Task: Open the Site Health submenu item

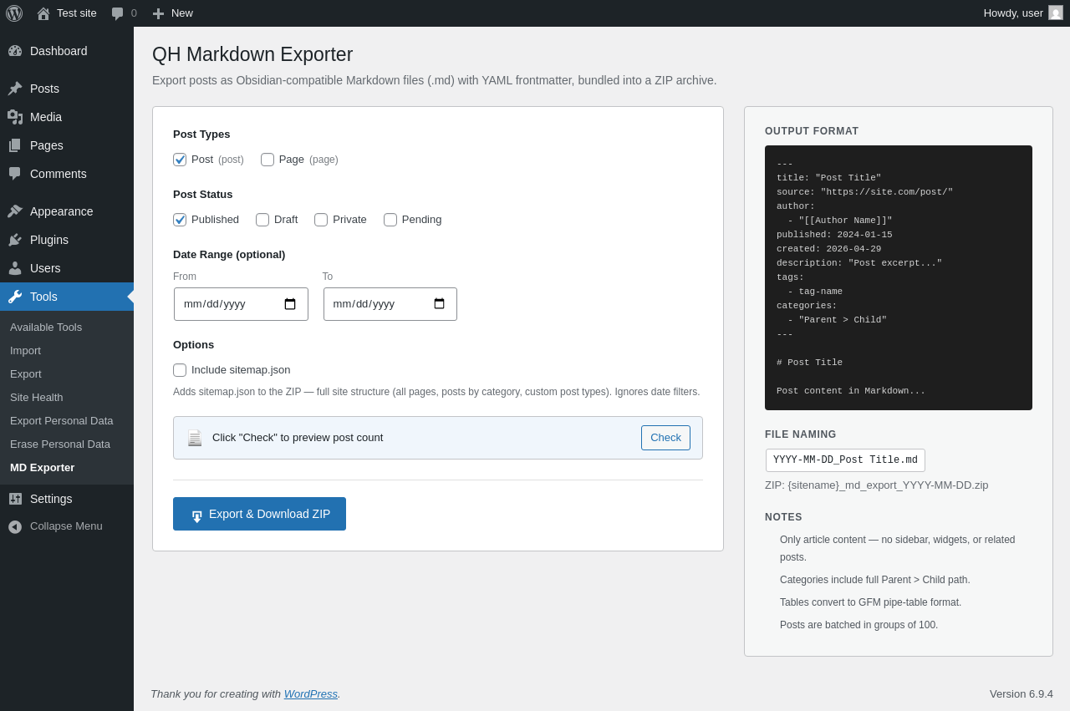Action: tap(37, 398)
